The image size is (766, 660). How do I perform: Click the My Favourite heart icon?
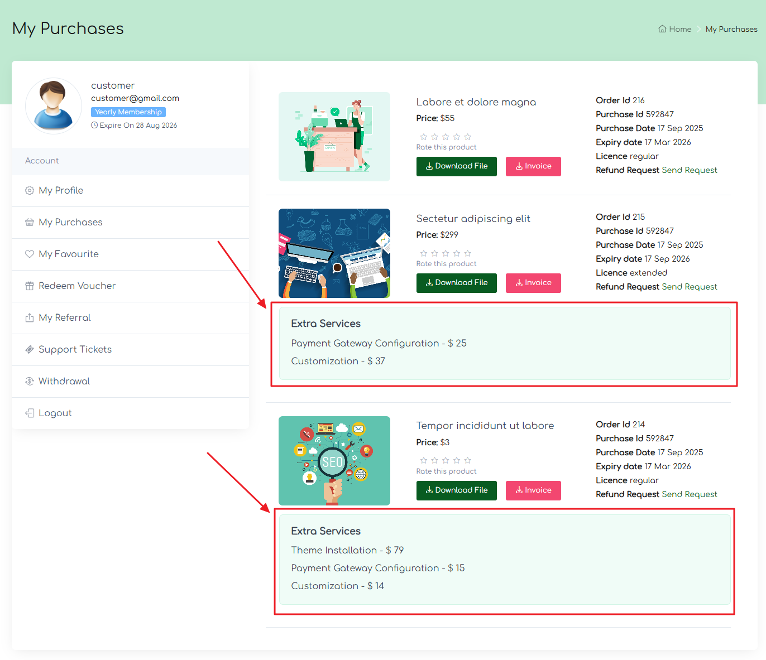point(30,254)
